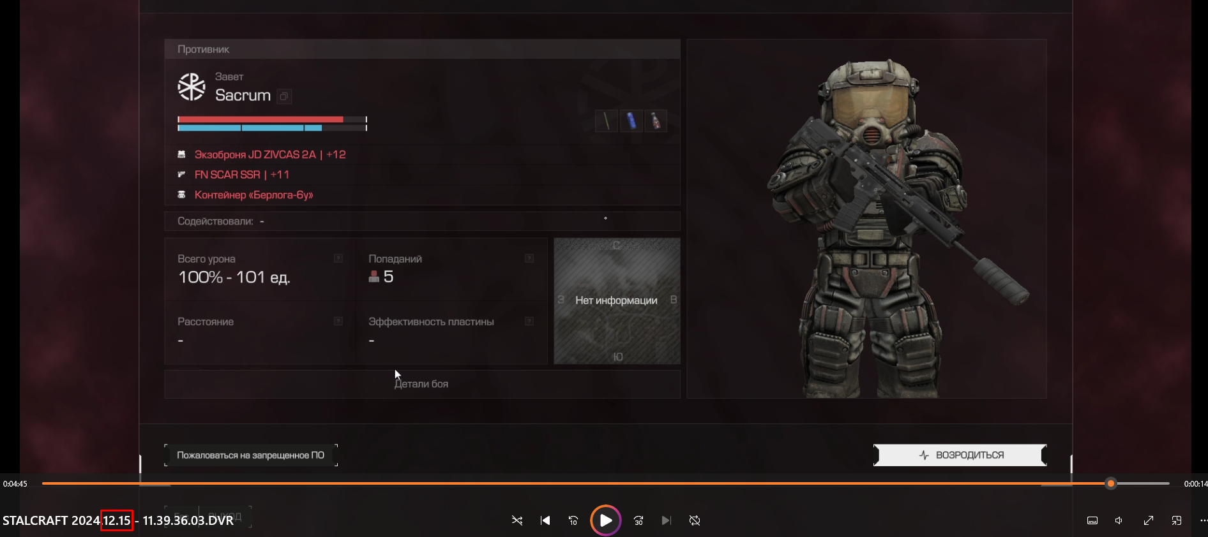
Task: Click the damage value 100% - 101 ед.
Action: click(x=234, y=277)
